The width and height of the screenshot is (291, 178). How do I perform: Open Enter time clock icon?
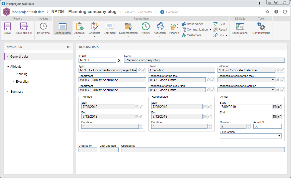tap(43, 26)
